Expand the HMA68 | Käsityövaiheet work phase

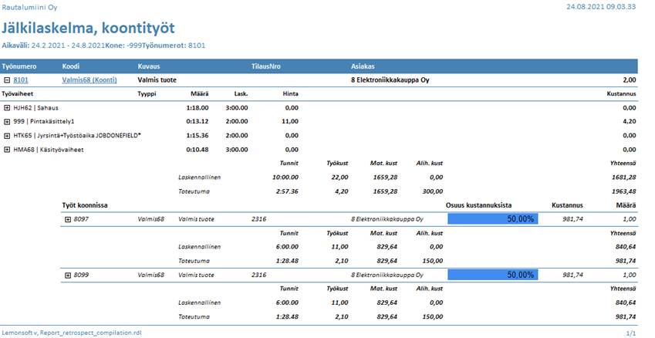(x=7, y=149)
